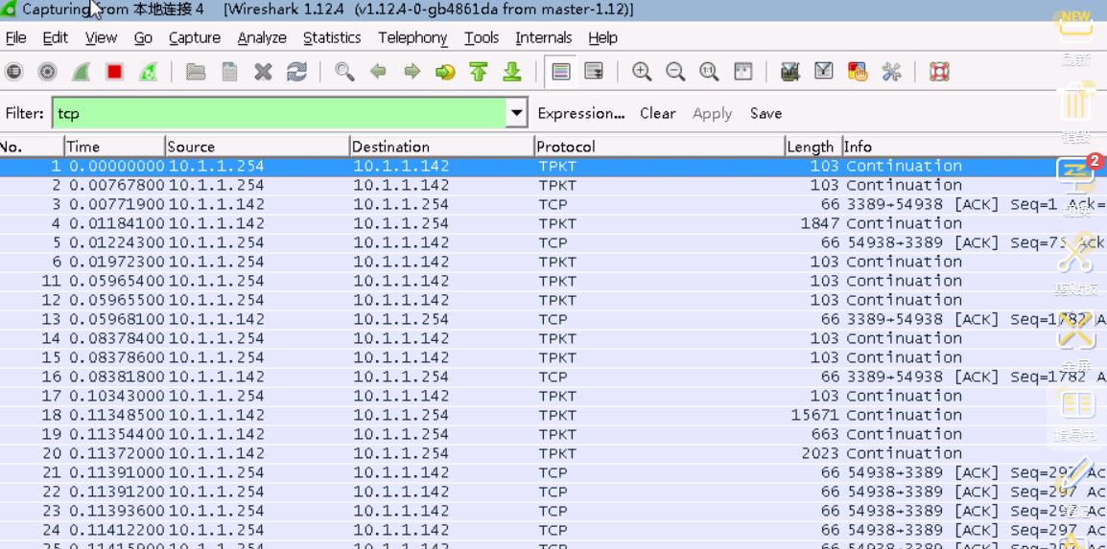Select packet 20 with length 2023
1107x549 pixels.
tap(553, 452)
